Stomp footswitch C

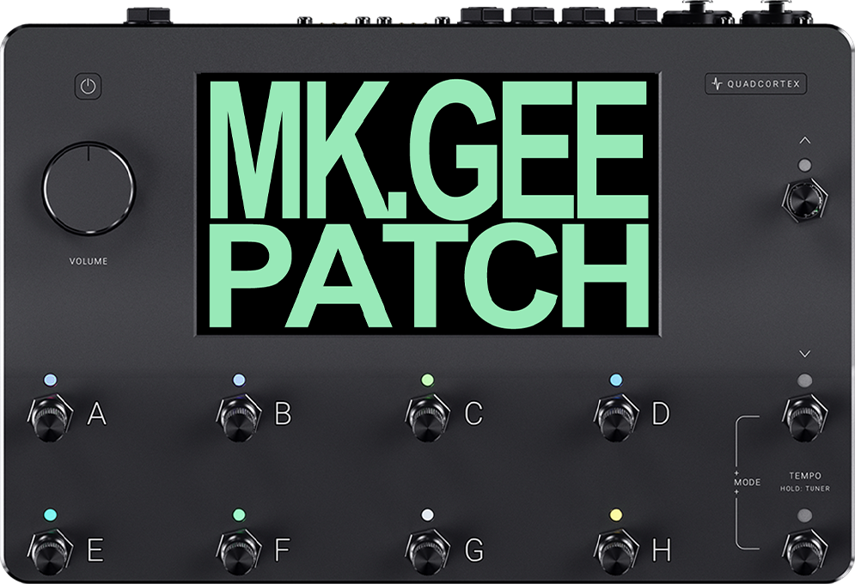(428, 418)
